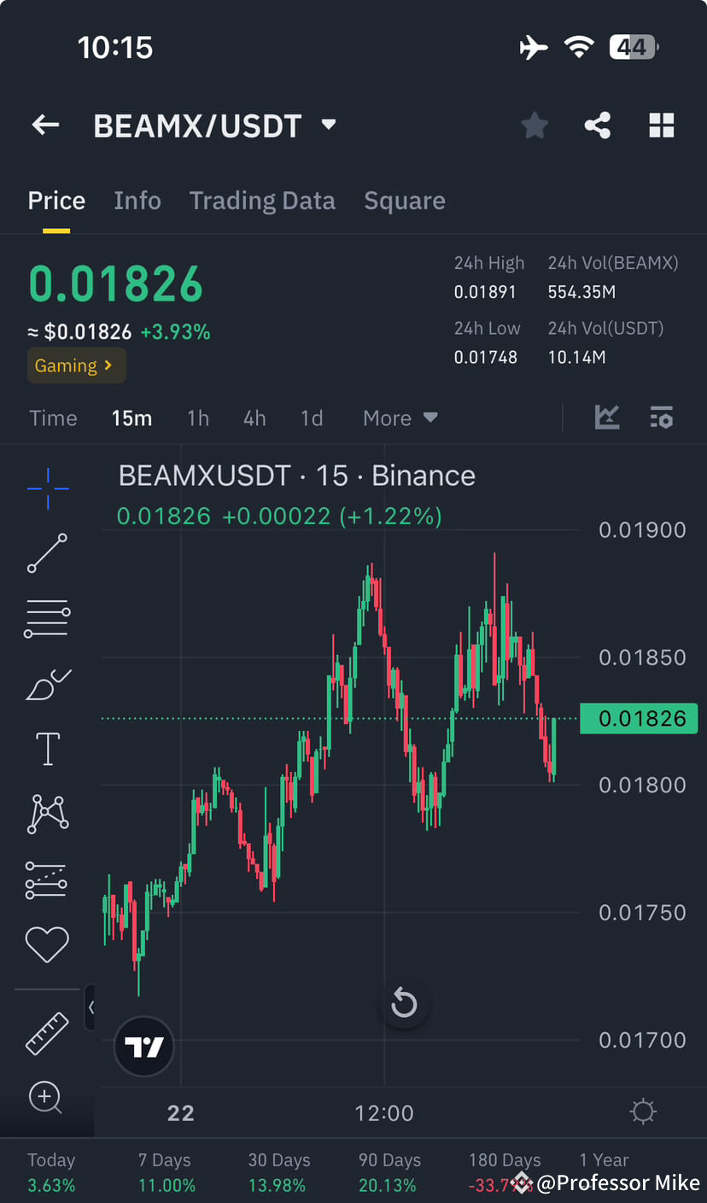This screenshot has width=707, height=1203.
Task: Select the brush drawing tool
Action: [x=47, y=683]
